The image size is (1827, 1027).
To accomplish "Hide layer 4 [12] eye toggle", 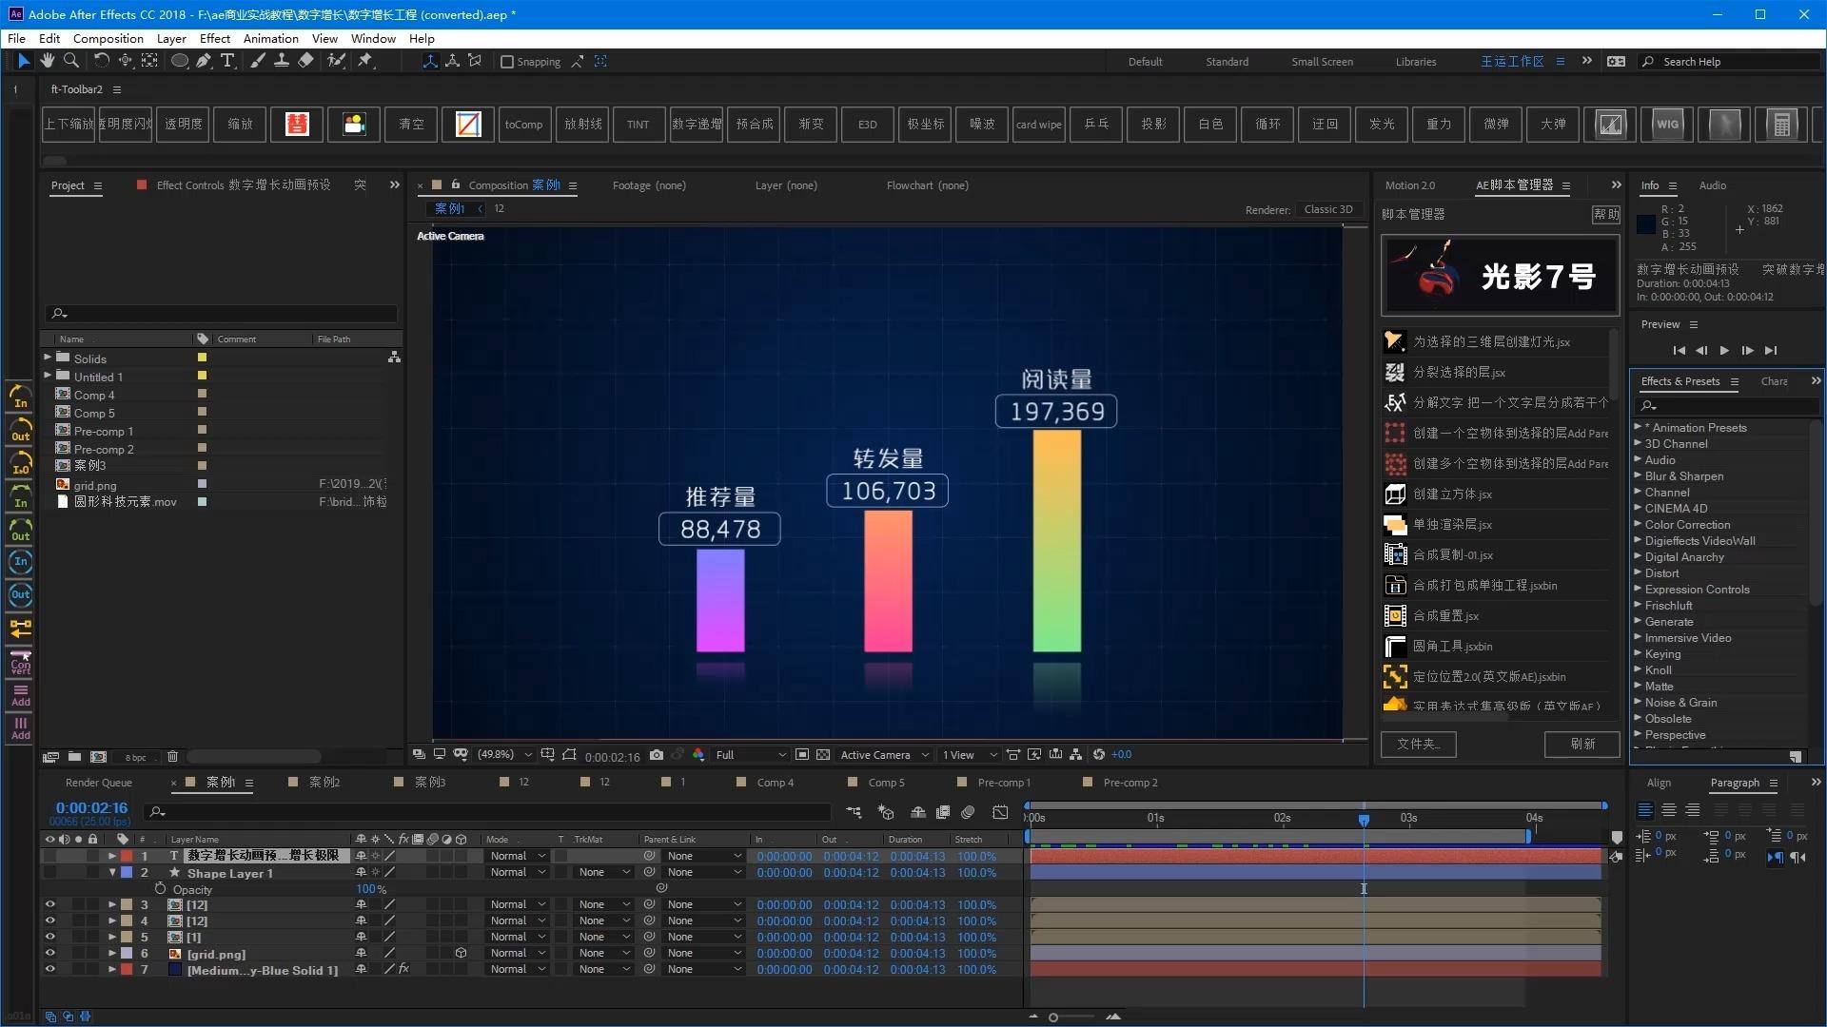I will pos(50,921).
